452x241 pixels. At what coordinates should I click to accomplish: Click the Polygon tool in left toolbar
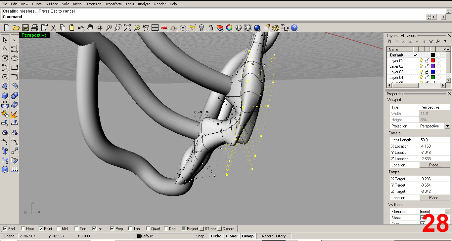(x=5, y=77)
